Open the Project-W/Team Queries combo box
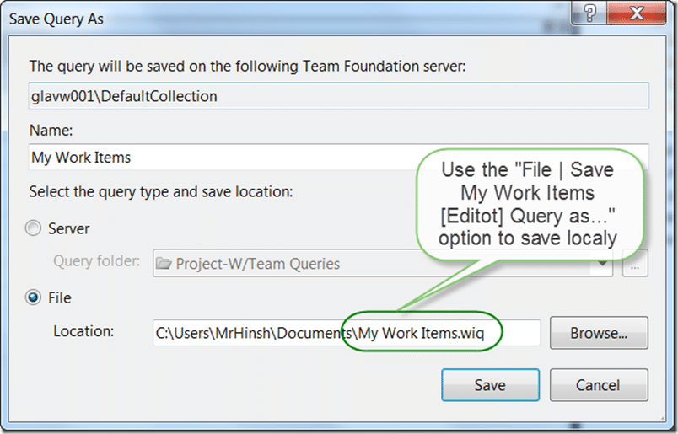Screen dimensions: 678x434 point(383,263)
